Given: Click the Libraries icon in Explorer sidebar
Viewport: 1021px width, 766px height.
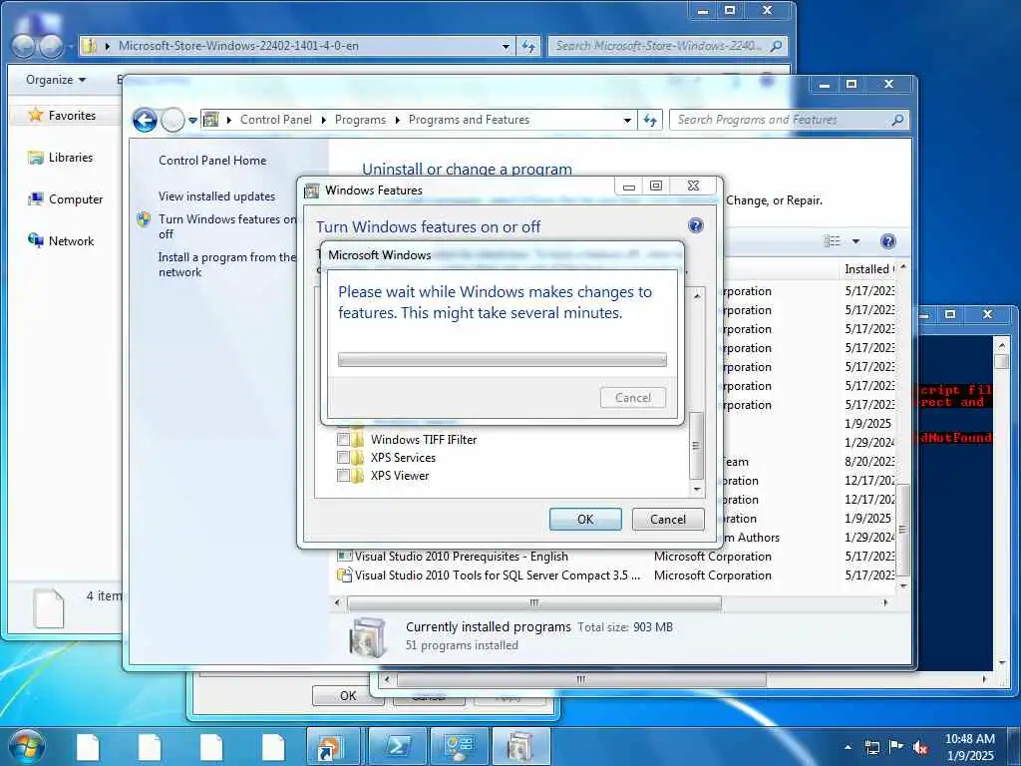Looking at the screenshot, I should coord(35,158).
